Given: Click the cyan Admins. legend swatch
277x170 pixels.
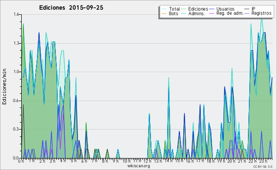Looking at the screenshot, I should coord(184,13).
